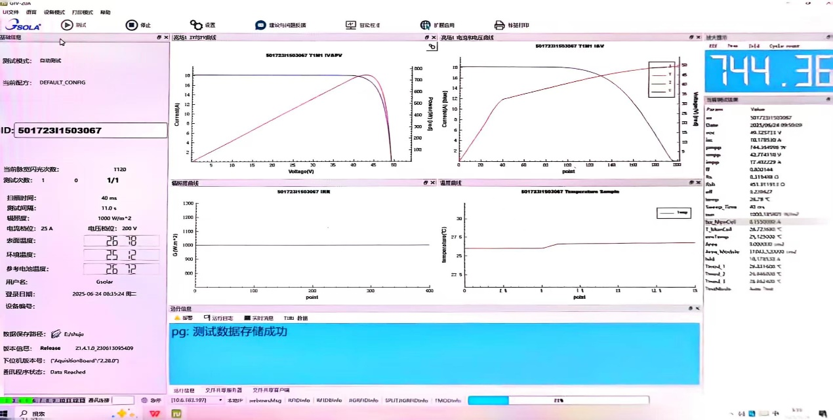Close the IV/PV curve panel
The height and width of the screenshot is (420, 833).
coord(434,38)
